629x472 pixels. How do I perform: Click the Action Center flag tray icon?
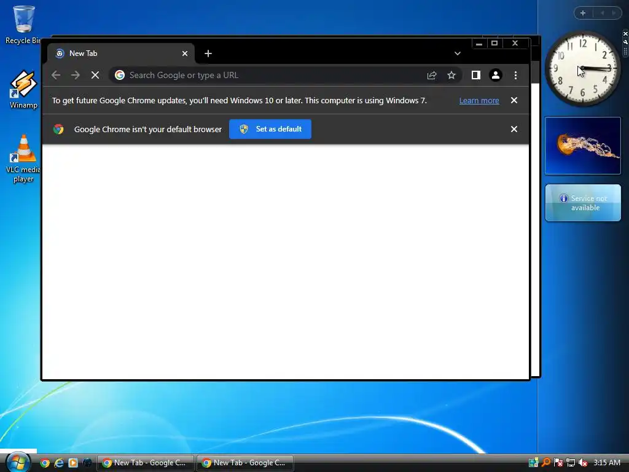(x=558, y=462)
